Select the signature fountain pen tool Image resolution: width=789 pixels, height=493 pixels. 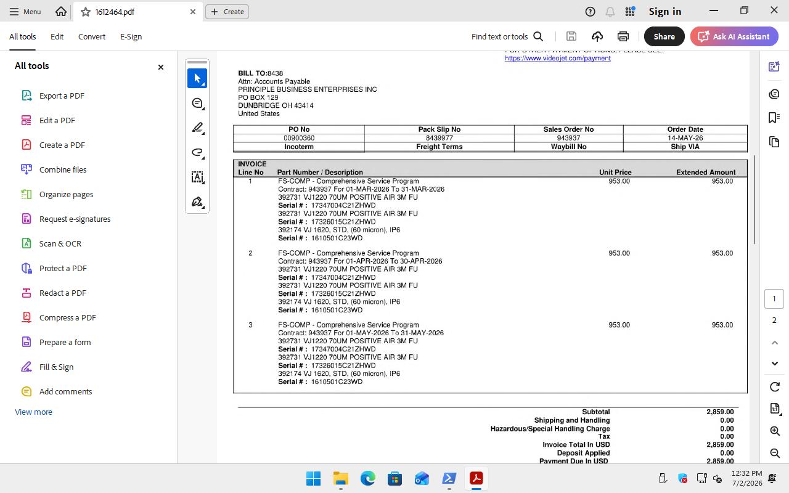click(x=197, y=202)
